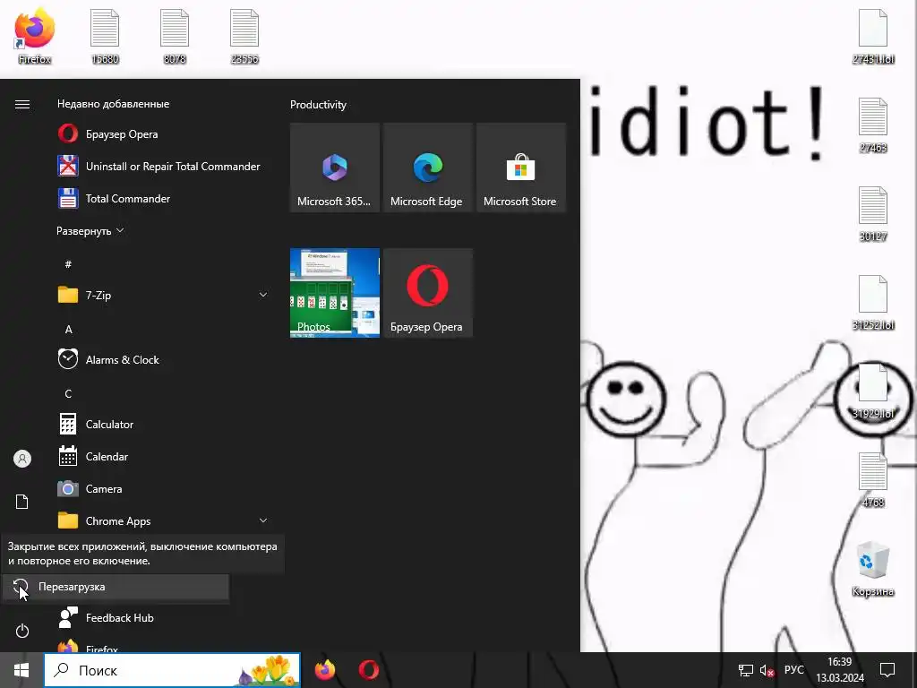Viewport: 917px width, 688px height.
Task: Expand the Chrome Apps folder chevron
Action: click(x=263, y=520)
